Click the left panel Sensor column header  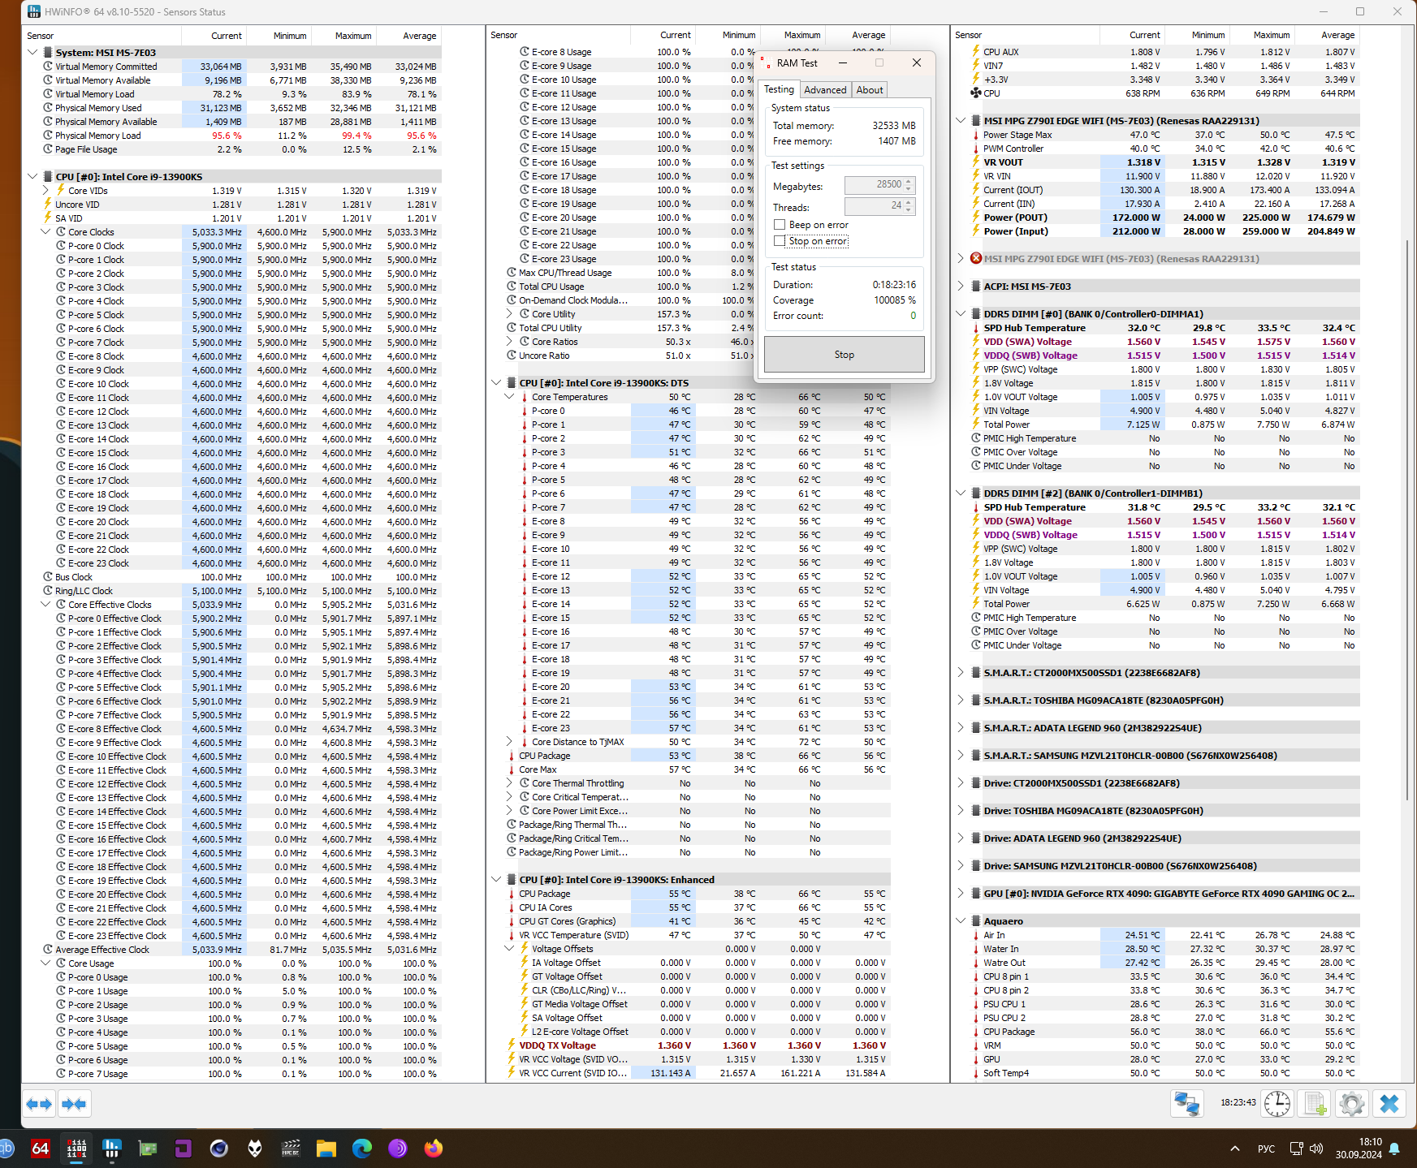102,36
